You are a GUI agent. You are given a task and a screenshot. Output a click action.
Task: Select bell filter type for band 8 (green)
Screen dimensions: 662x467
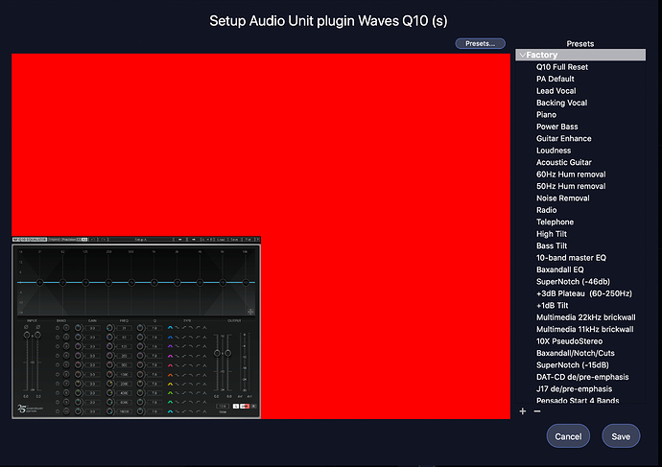pyautogui.click(x=170, y=393)
